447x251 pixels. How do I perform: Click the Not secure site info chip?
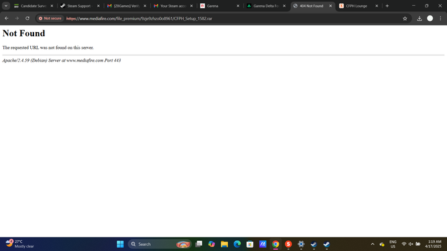coord(50,19)
